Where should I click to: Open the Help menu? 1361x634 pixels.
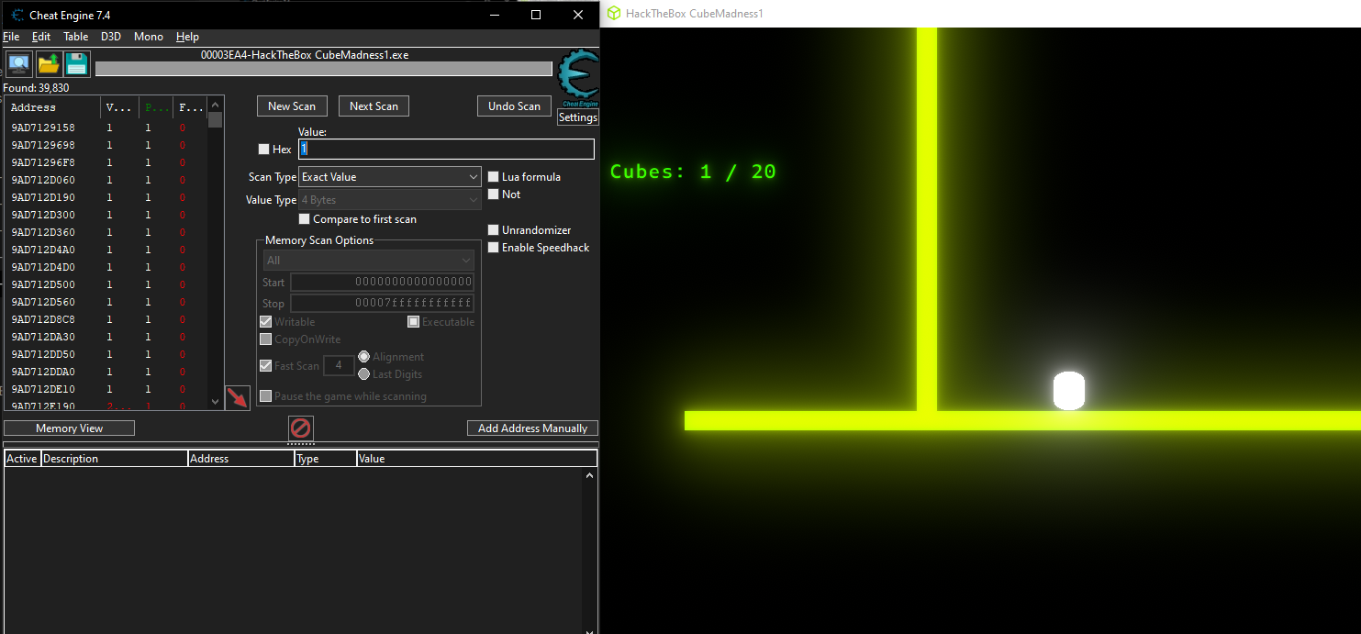[x=187, y=37]
